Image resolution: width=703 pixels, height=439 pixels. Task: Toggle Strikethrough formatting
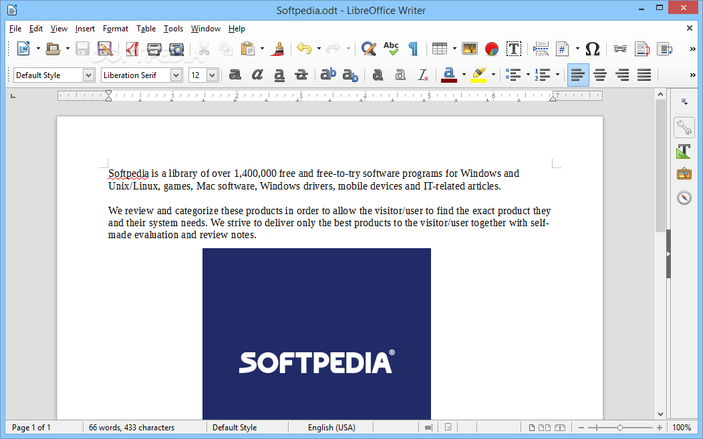point(301,75)
